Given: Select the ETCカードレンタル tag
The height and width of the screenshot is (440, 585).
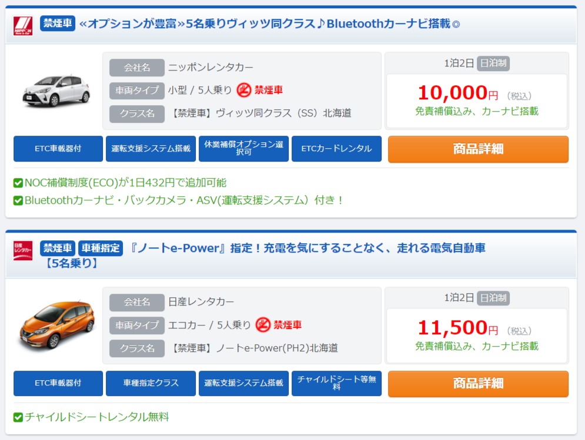Looking at the screenshot, I should click(x=336, y=149).
